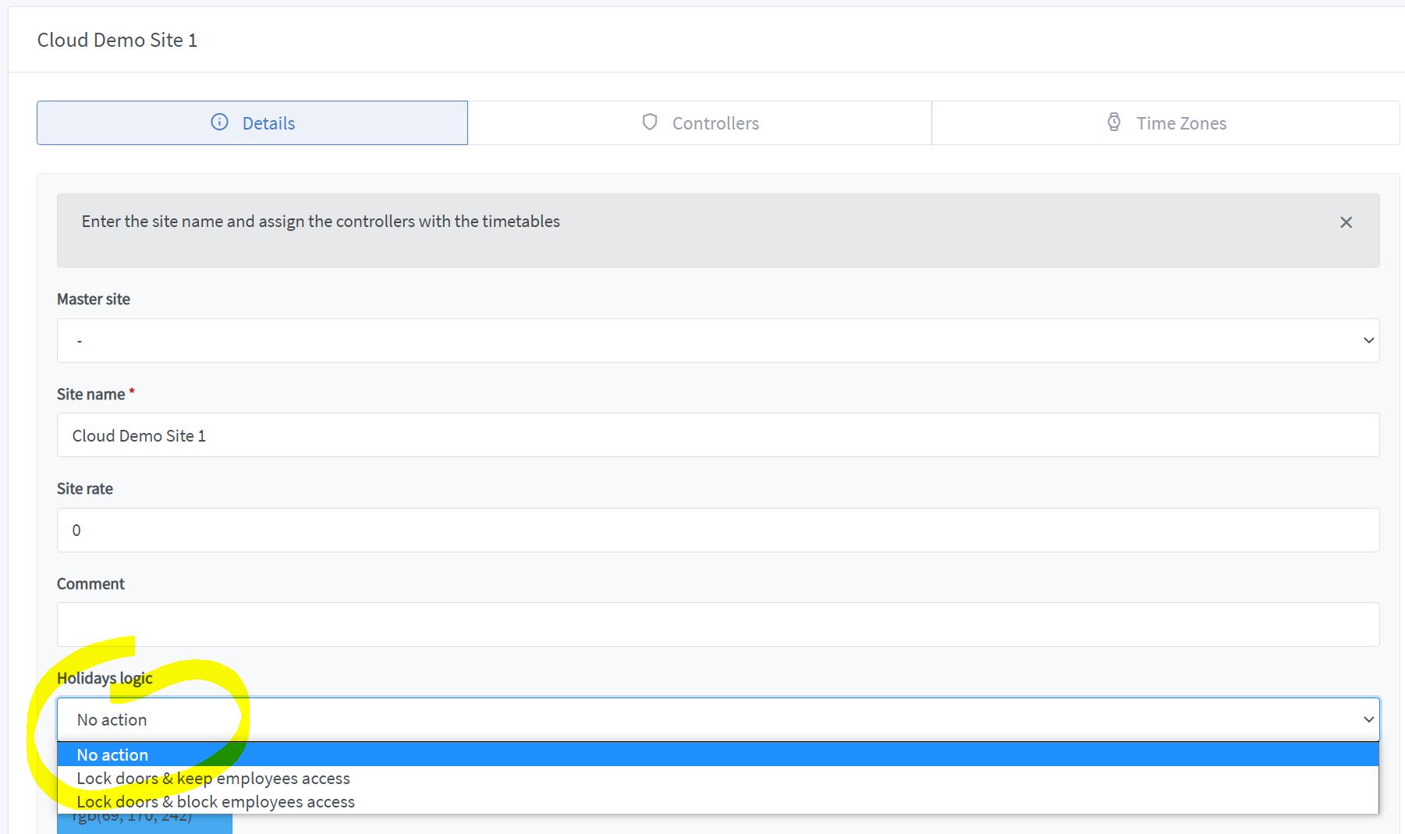
Task: Click the empty Comment field
Action: point(718,624)
